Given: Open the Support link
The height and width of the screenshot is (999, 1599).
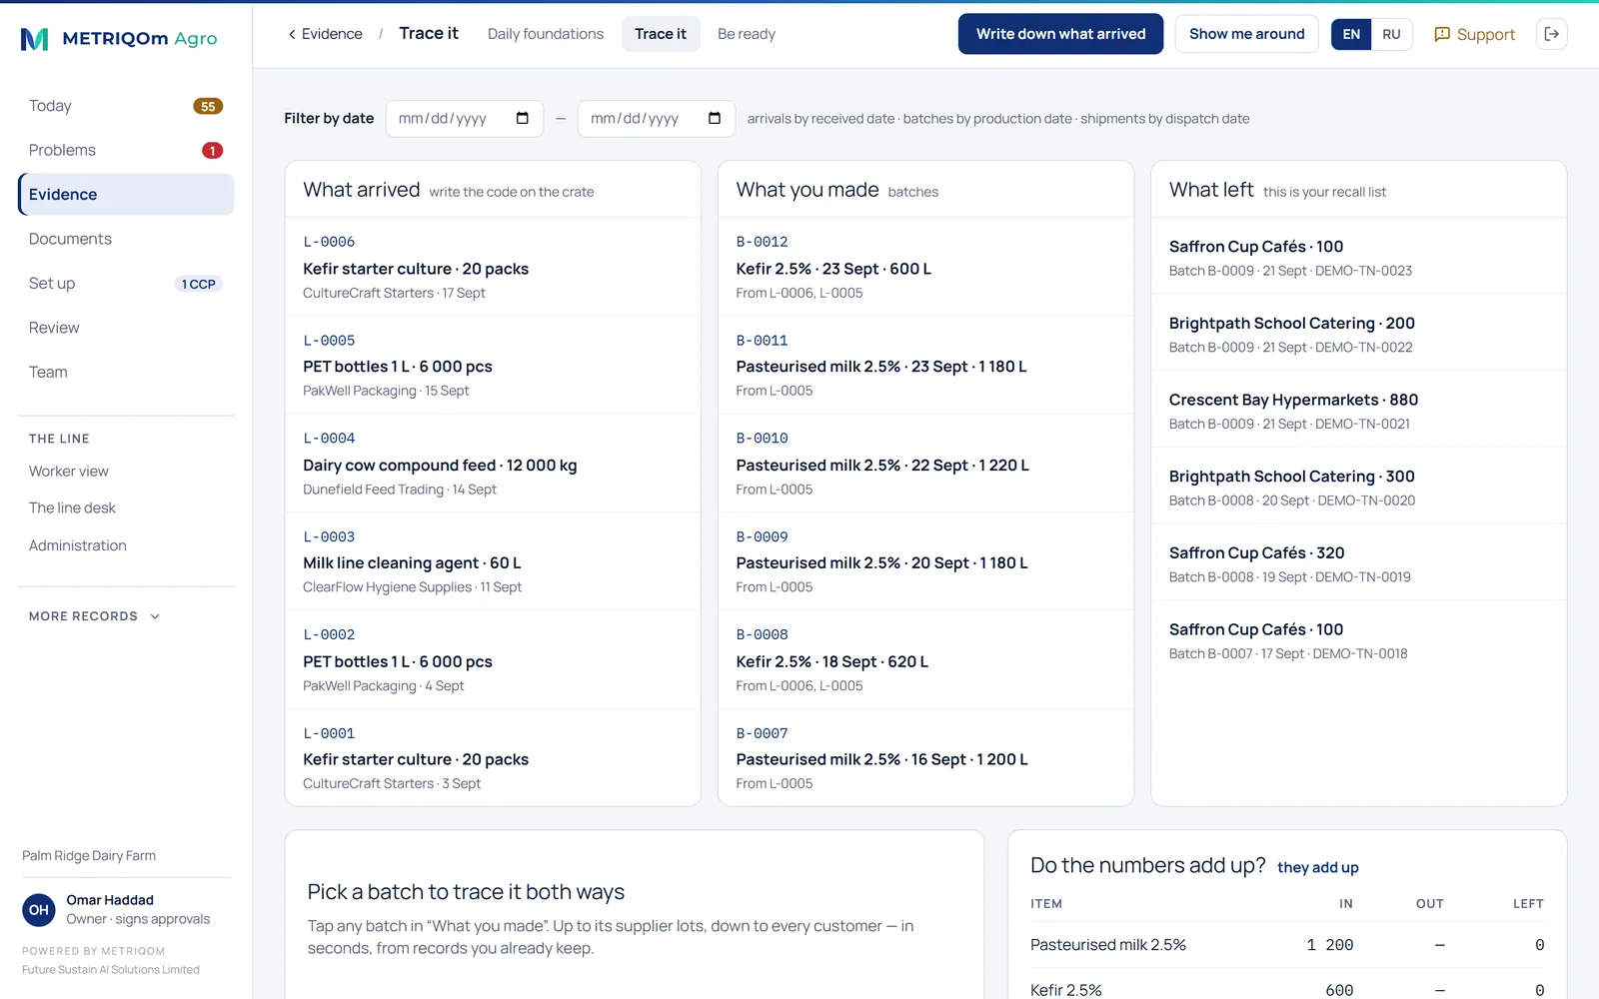Looking at the screenshot, I should pyautogui.click(x=1474, y=34).
